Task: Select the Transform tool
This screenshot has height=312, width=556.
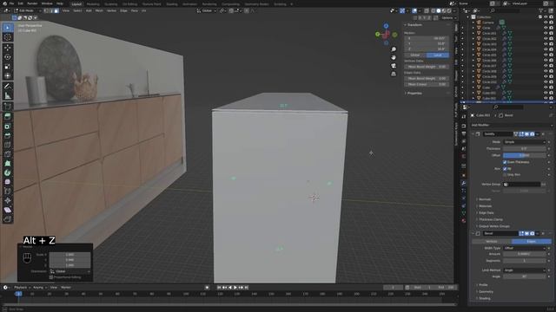Action: coord(8,75)
